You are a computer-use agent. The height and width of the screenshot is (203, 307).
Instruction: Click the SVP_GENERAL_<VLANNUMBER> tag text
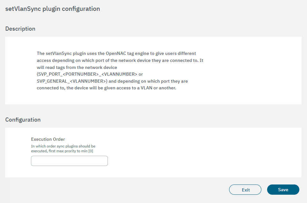click(x=71, y=81)
